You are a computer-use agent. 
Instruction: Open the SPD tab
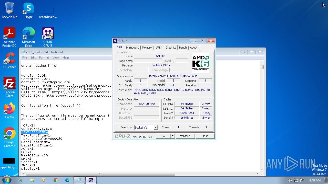(159, 48)
